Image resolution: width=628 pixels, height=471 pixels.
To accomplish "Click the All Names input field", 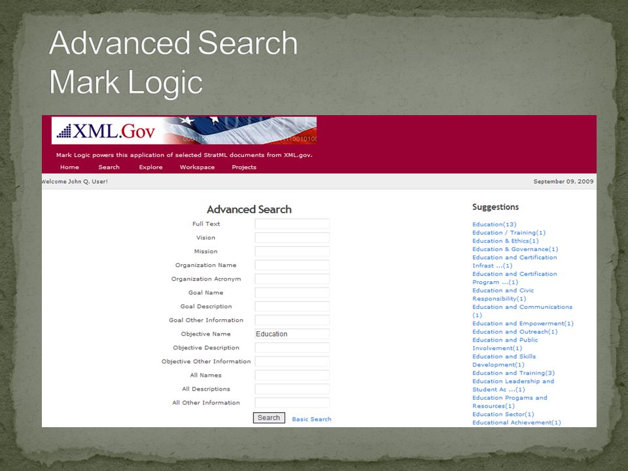I will pyautogui.click(x=292, y=375).
